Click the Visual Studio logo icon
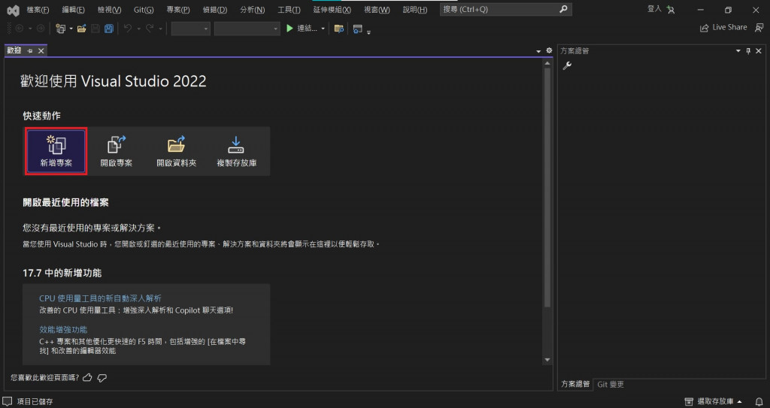 [x=14, y=9]
